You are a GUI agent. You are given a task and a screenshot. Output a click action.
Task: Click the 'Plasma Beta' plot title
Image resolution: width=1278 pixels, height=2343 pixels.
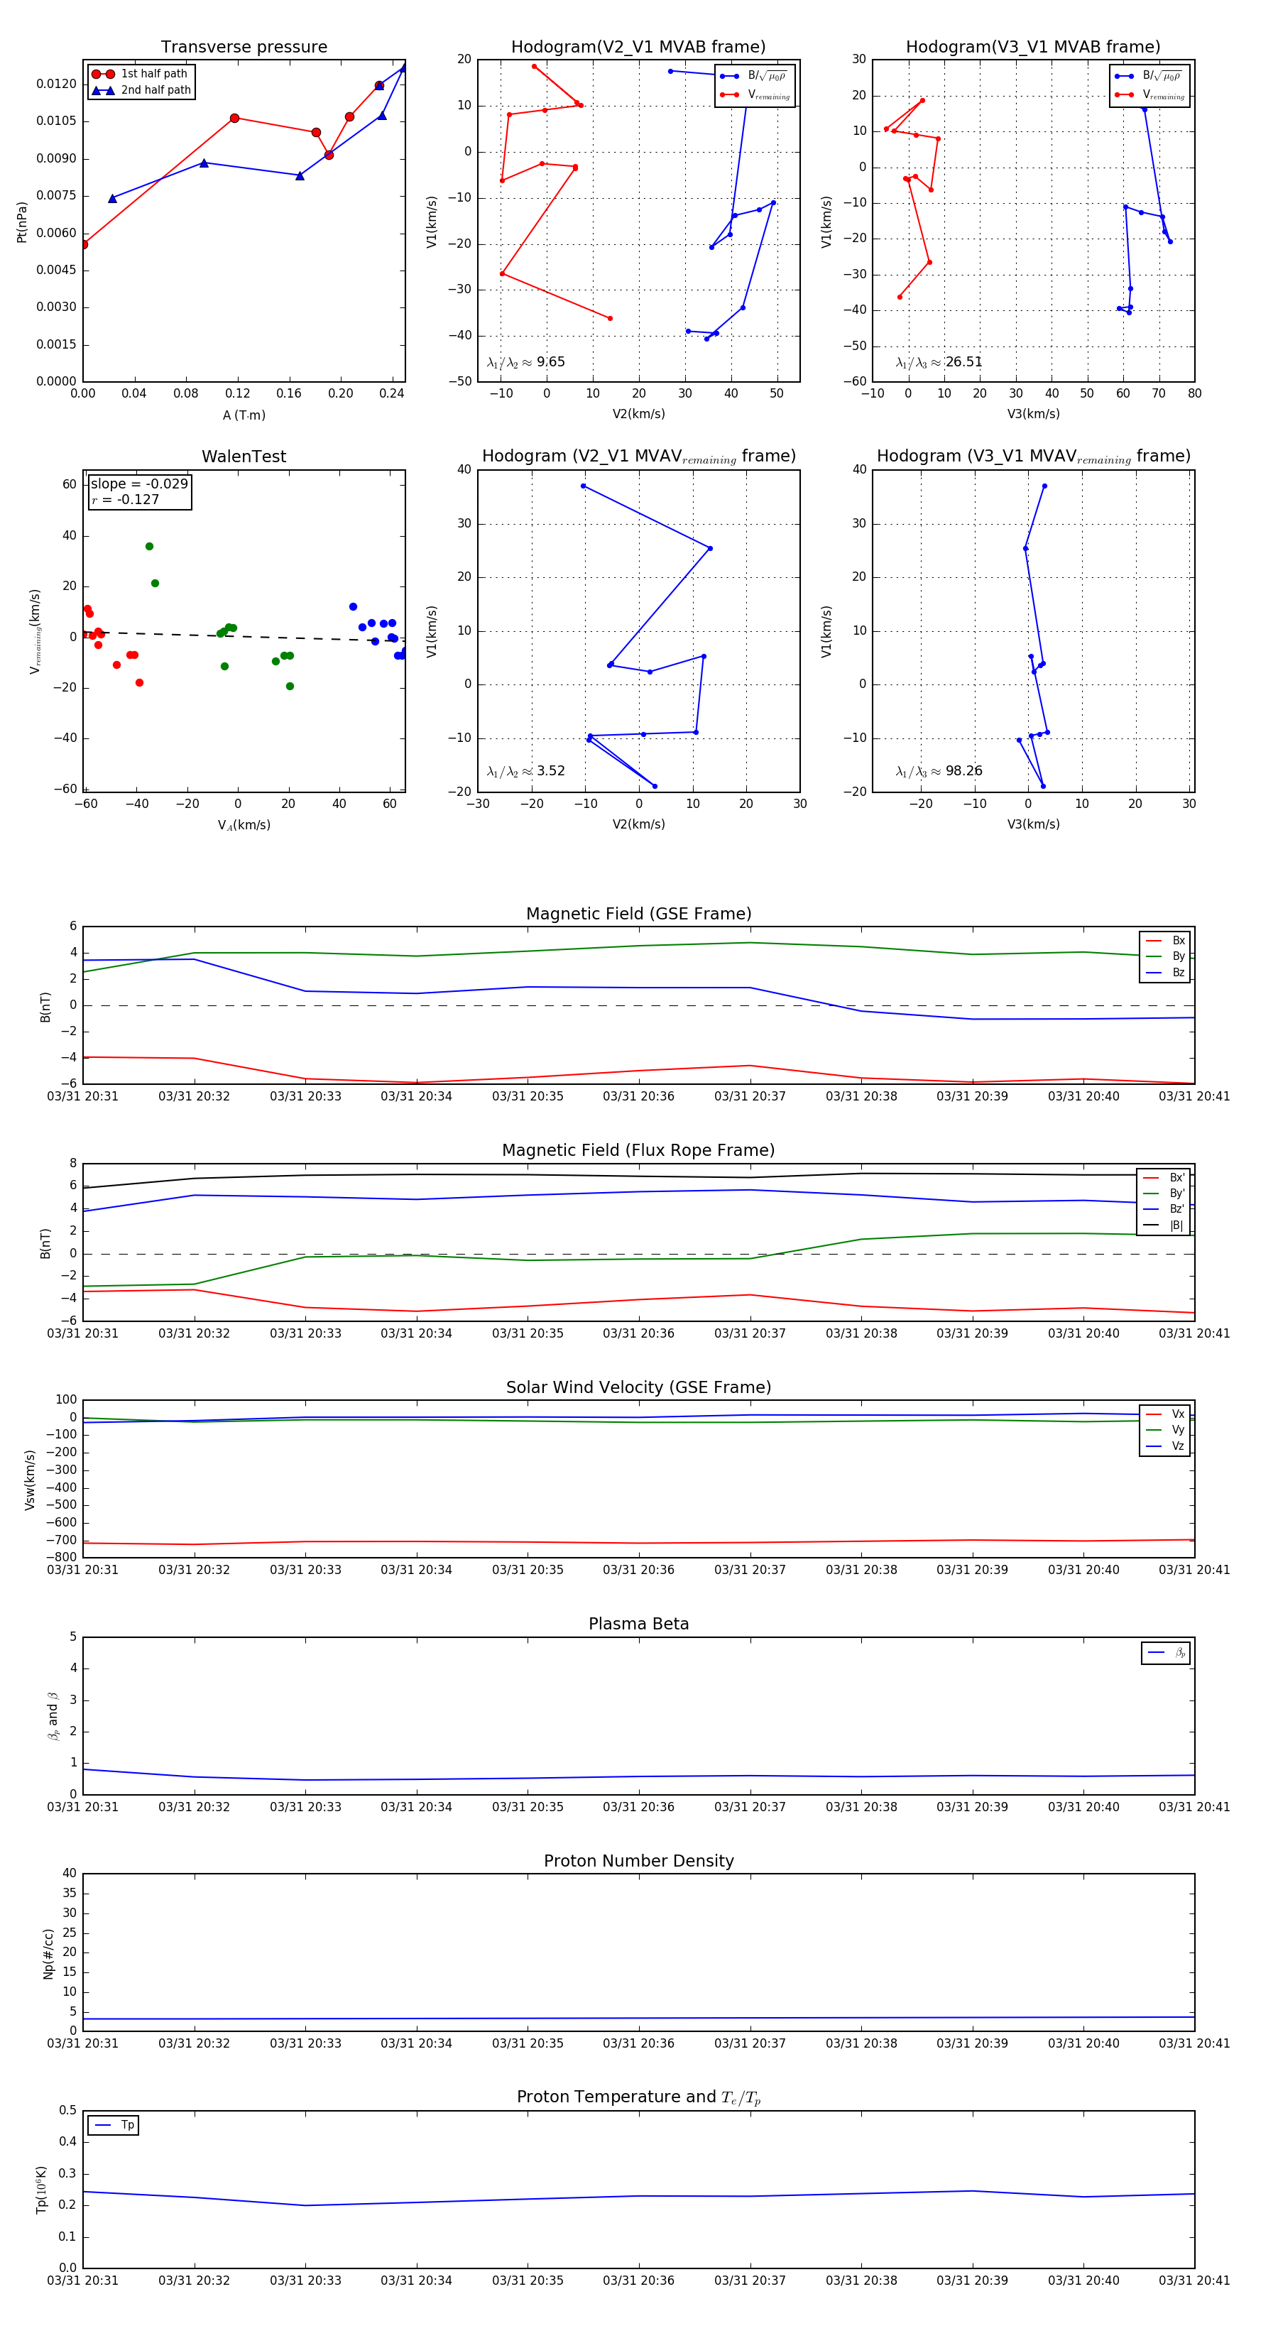(638, 1624)
